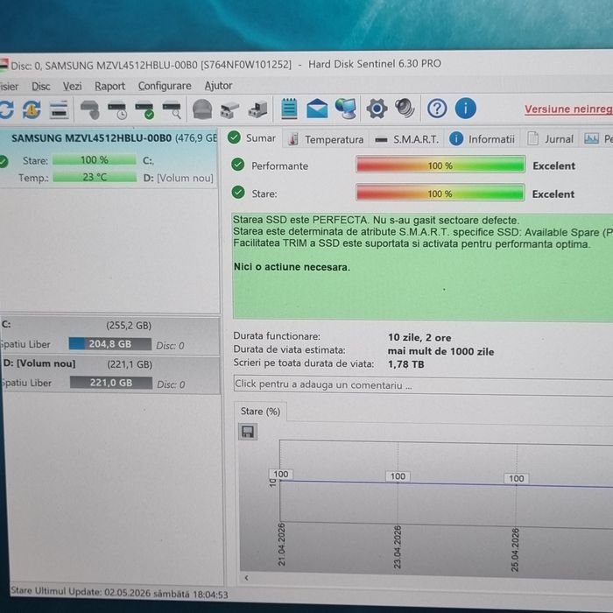Click the speaker sound icon in toolbar

(x=405, y=109)
